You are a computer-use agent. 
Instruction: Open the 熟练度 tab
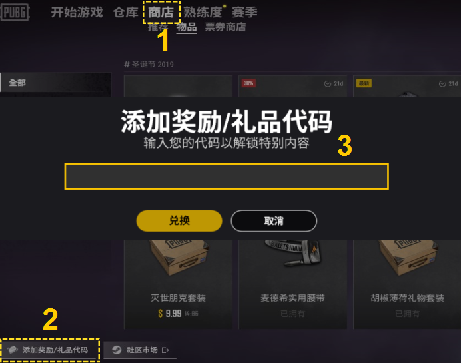click(203, 13)
